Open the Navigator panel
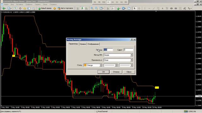202x113 pixels. [x=25, y=8]
